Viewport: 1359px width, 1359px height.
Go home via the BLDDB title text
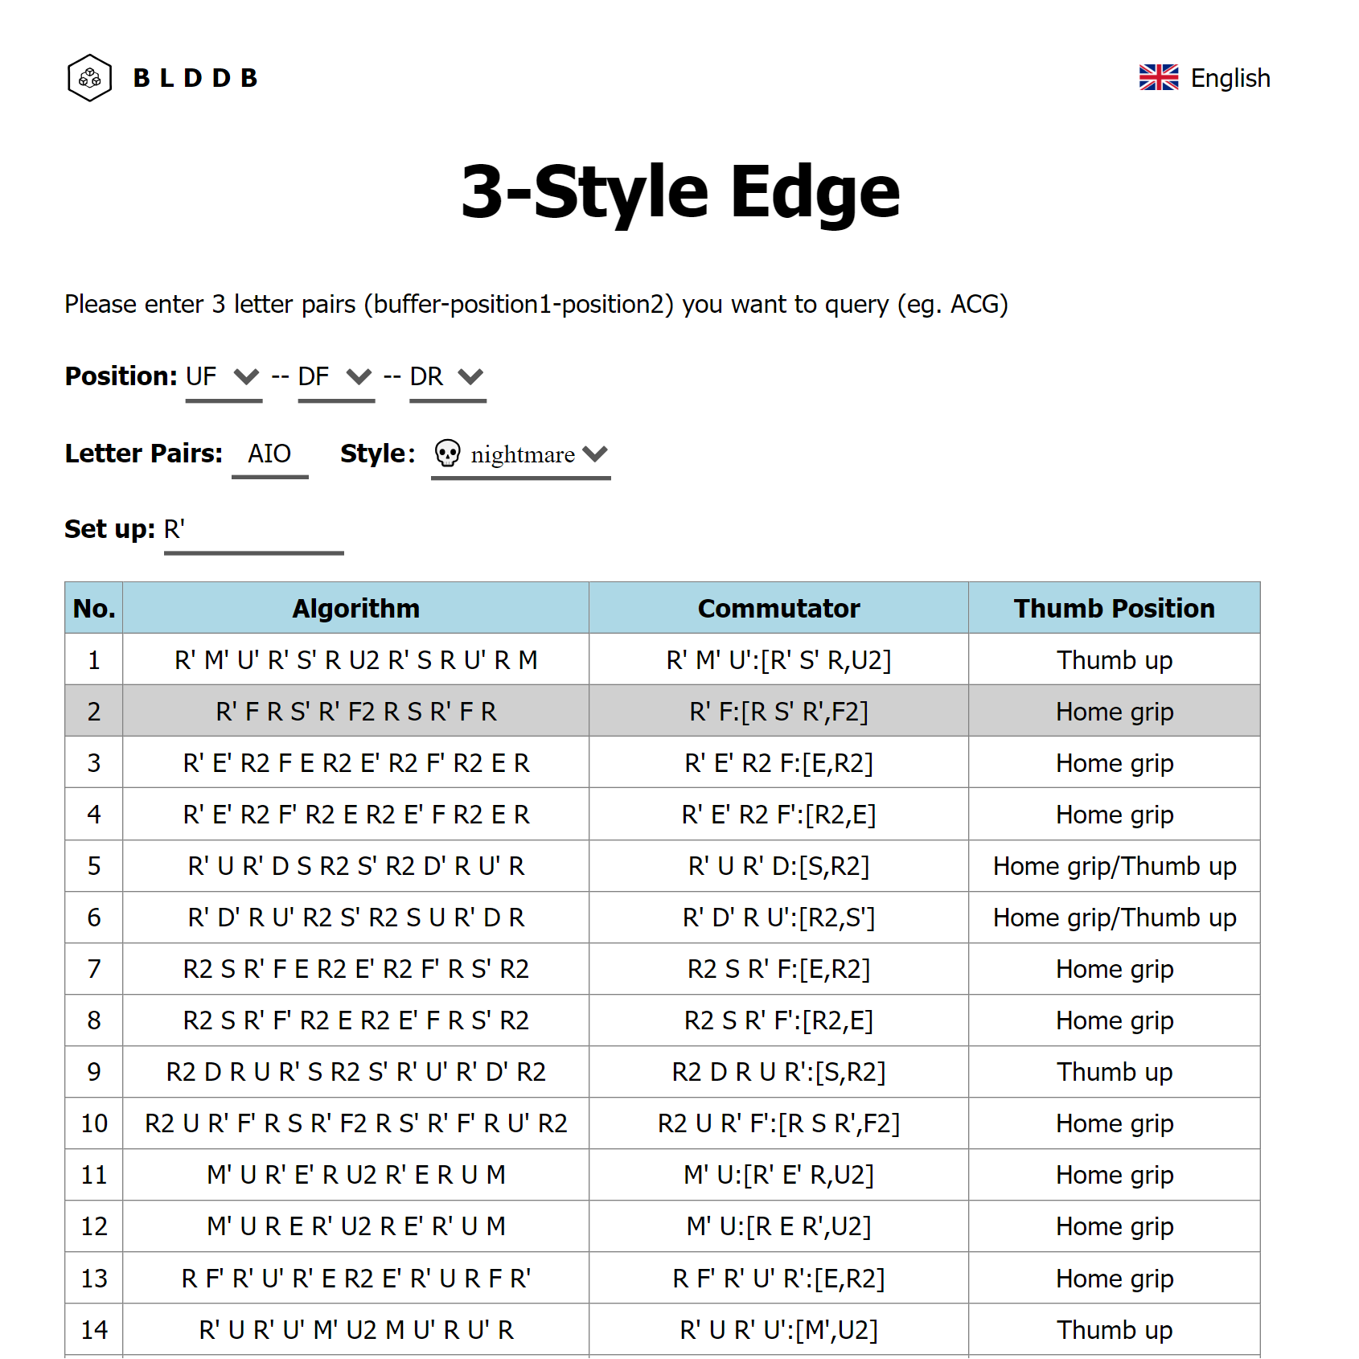click(x=195, y=78)
